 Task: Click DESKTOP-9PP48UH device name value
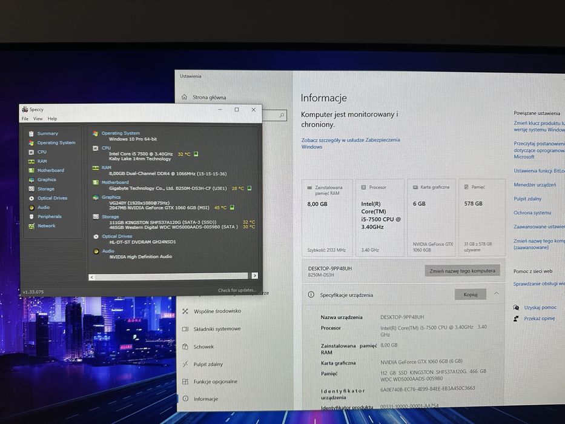click(402, 317)
